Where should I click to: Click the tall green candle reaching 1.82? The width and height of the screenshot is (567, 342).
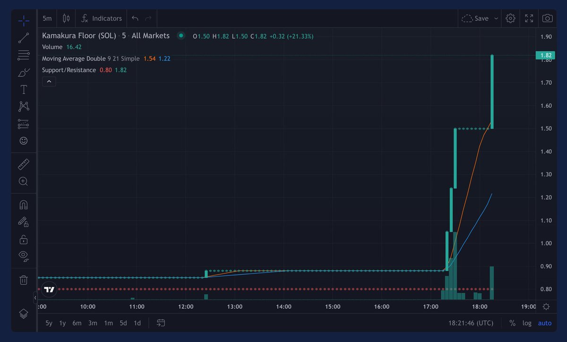(x=492, y=92)
